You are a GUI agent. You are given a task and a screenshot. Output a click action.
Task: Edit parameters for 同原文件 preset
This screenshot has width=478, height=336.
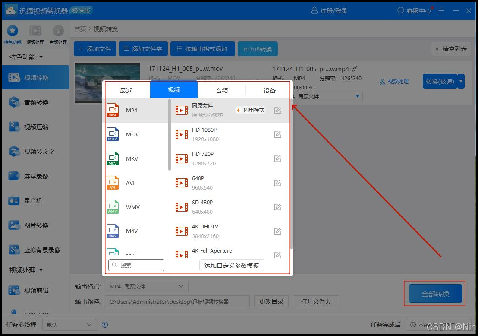pyautogui.click(x=277, y=110)
